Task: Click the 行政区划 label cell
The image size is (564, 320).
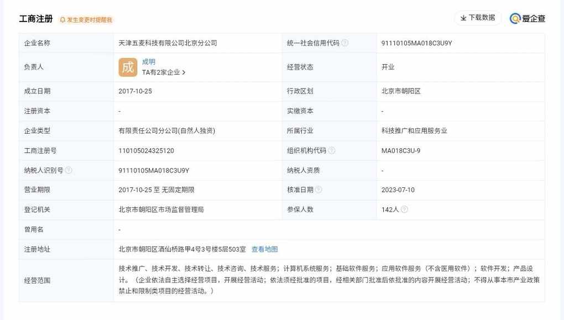Action: coord(329,91)
